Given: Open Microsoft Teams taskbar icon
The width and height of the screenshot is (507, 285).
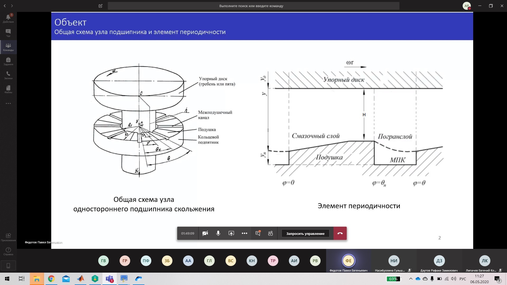Looking at the screenshot, I should (x=110, y=279).
